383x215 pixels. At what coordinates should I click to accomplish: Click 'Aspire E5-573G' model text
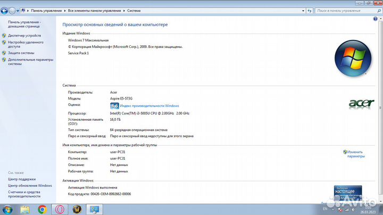121,98
